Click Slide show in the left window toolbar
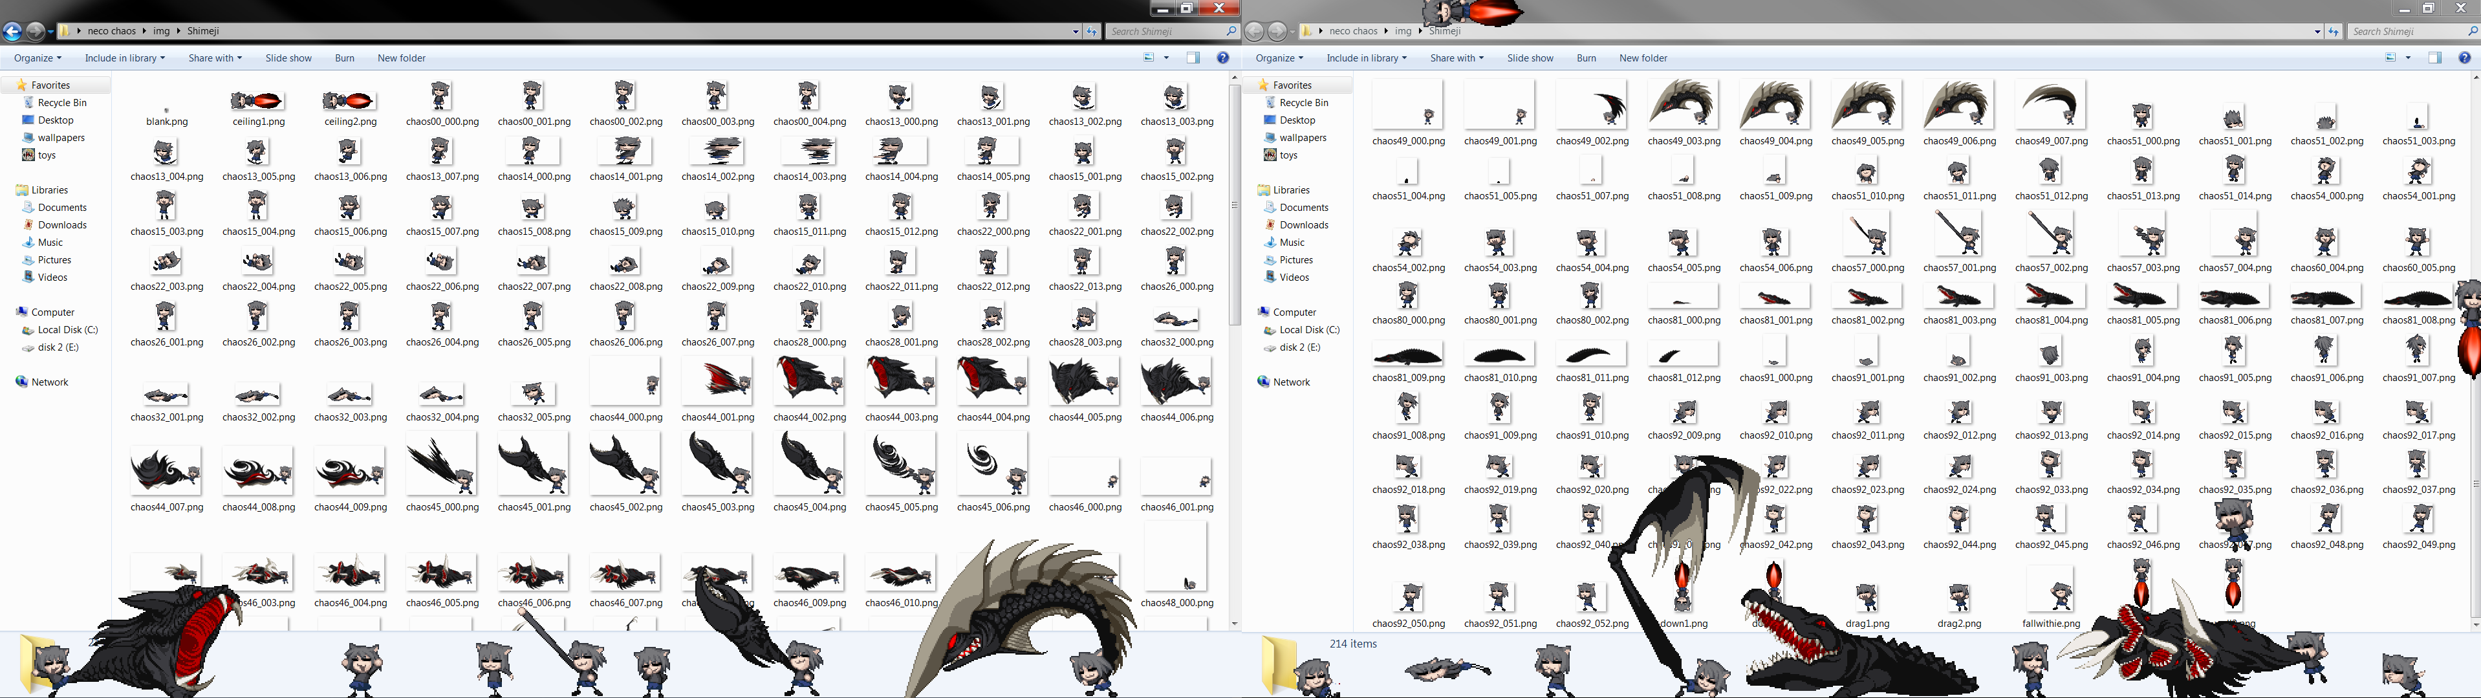This screenshot has width=2481, height=698. [x=288, y=58]
